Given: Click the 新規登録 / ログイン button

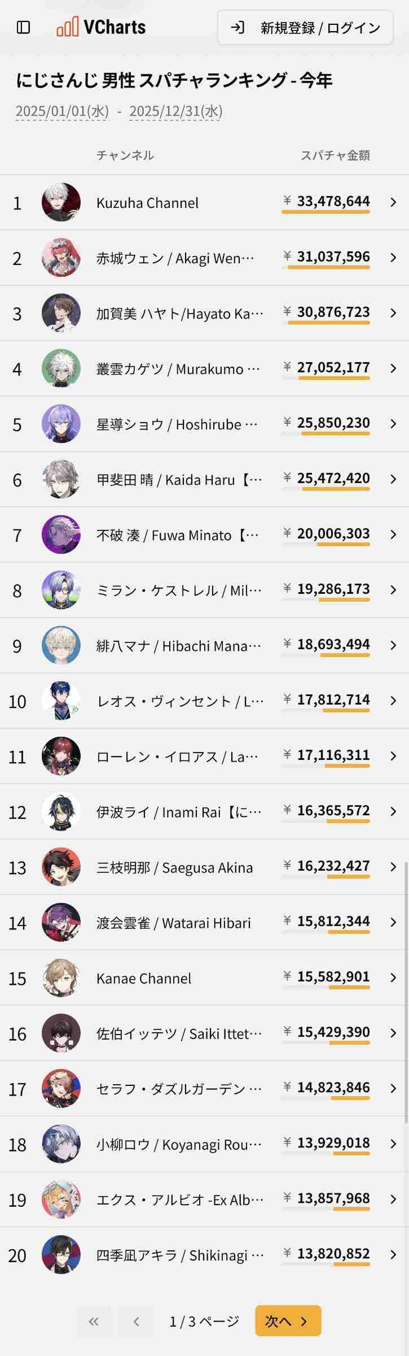Looking at the screenshot, I should [x=305, y=27].
